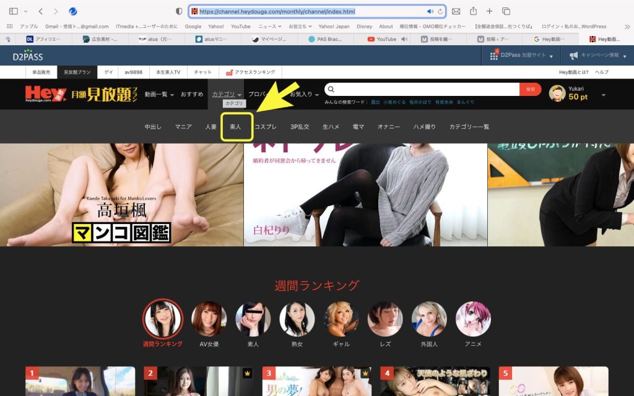634x396 pixels.
Task: Open the Share icon in Safari toolbar
Action: point(473,11)
